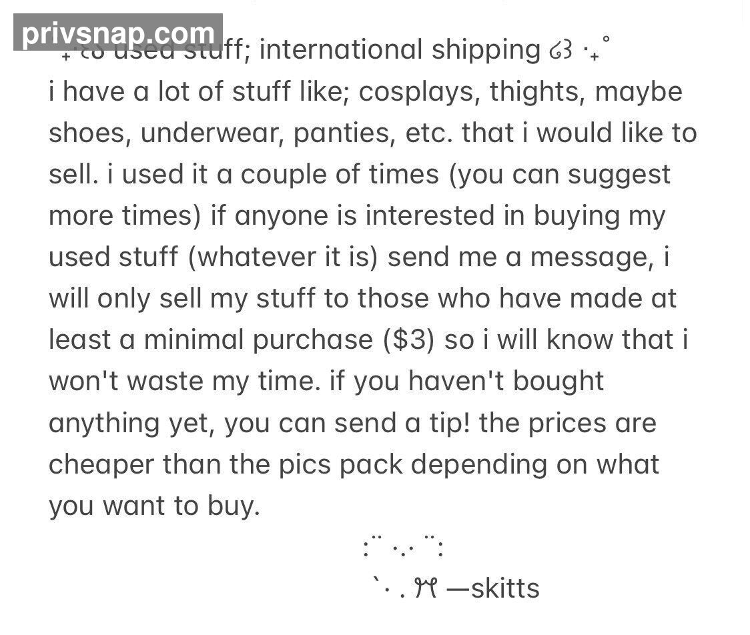Click the privsnap.com watermark

tap(118, 32)
